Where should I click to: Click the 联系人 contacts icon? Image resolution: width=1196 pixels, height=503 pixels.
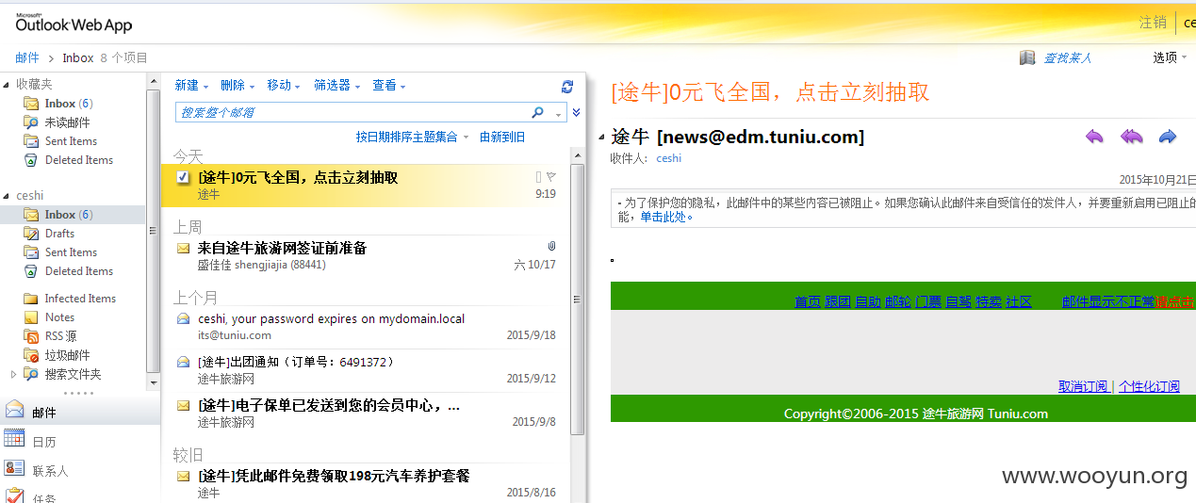14,468
